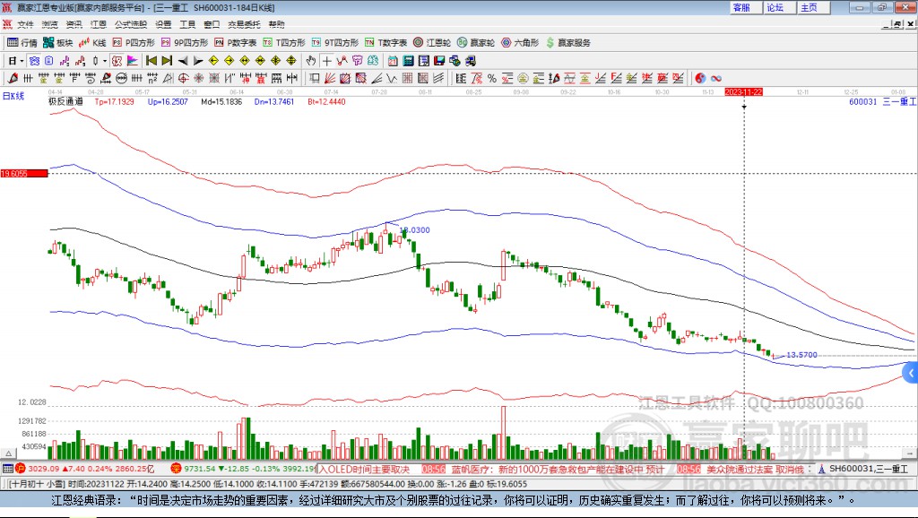Expand the candlestick style dropdown arrow
Viewport: 918px width, 518px height.
[x=104, y=61]
